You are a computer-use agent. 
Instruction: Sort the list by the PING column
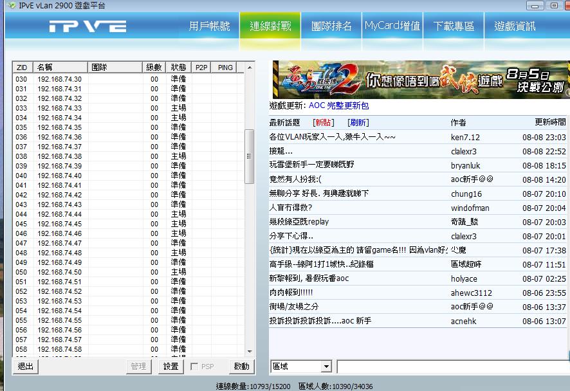(225, 68)
